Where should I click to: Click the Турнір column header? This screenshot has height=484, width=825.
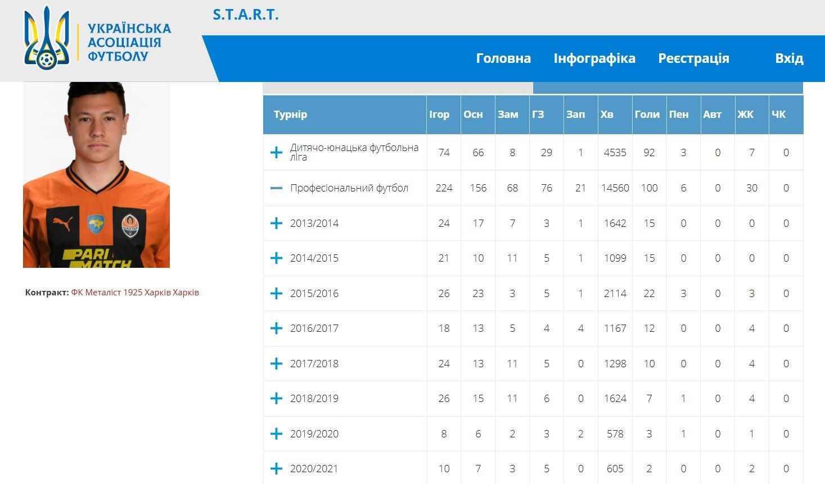[x=290, y=115]
